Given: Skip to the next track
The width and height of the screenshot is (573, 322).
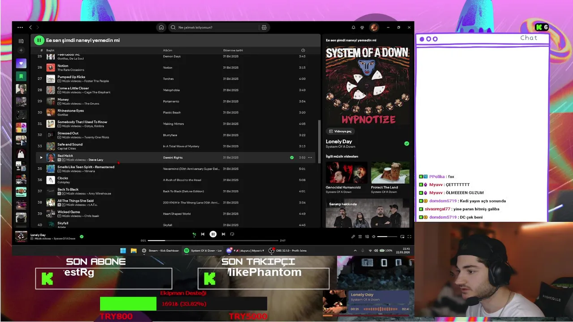Looking at the screenshot, I should pos(223,234).
